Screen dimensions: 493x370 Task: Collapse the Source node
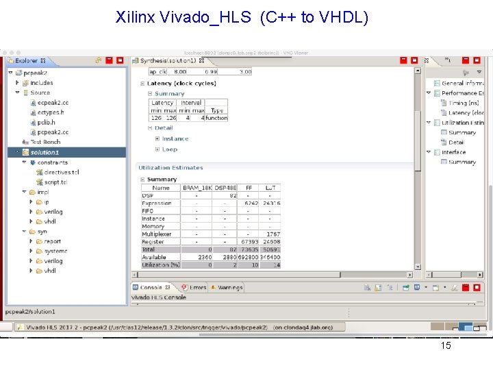[17, 92]
